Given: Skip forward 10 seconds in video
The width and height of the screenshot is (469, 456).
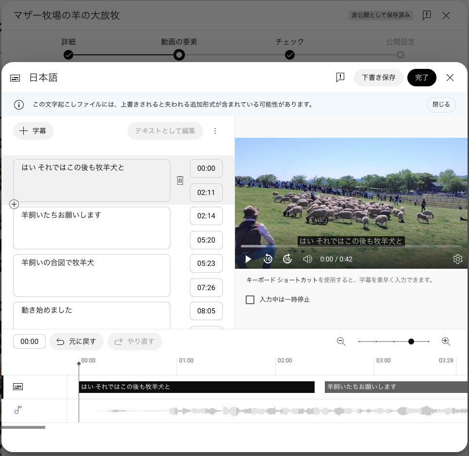Looking at the screenshot, I should [x=287, y=259].
